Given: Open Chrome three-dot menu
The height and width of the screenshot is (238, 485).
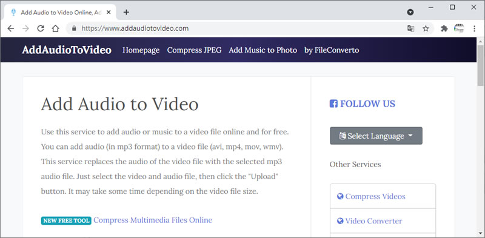Looking at the screenshot, I should [x=475, y=28].
